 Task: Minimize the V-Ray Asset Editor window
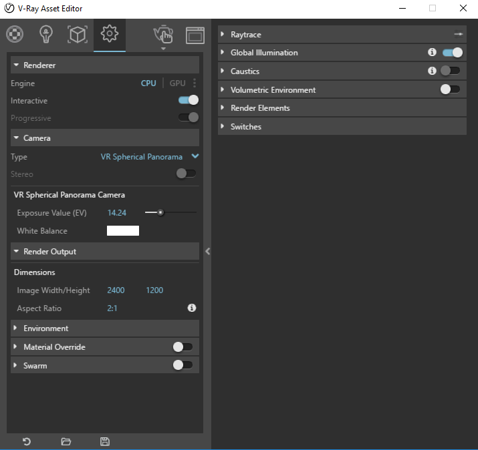pyautogui.click(x=402, y=8)
